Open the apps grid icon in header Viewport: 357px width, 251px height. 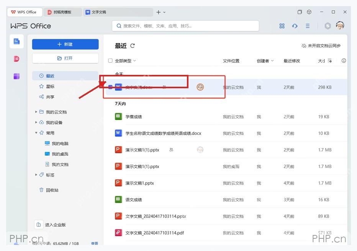click(282, 26)
